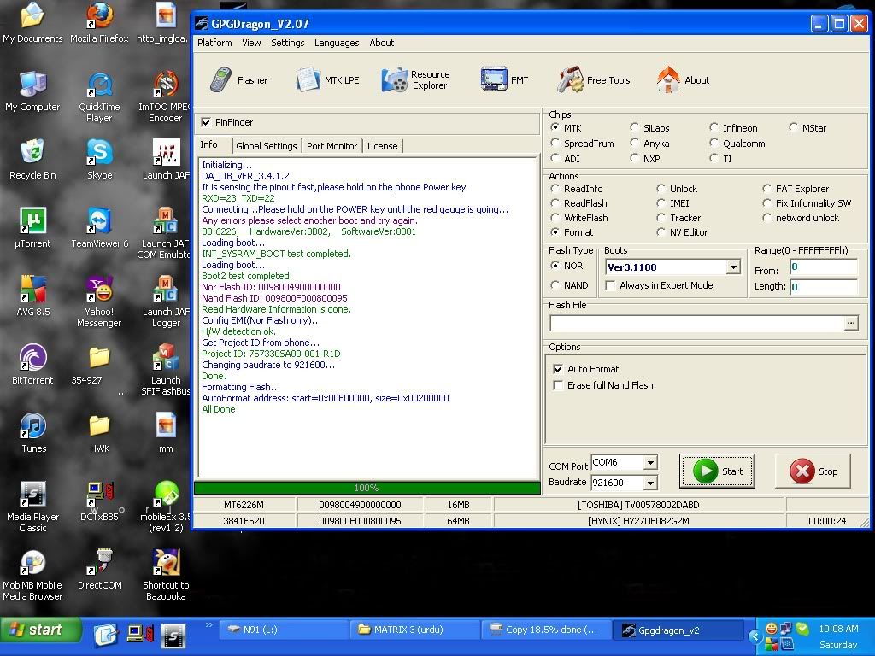Open the Flasher tool
The width and height of the screenshot is (875, 656).
[238, 79]
